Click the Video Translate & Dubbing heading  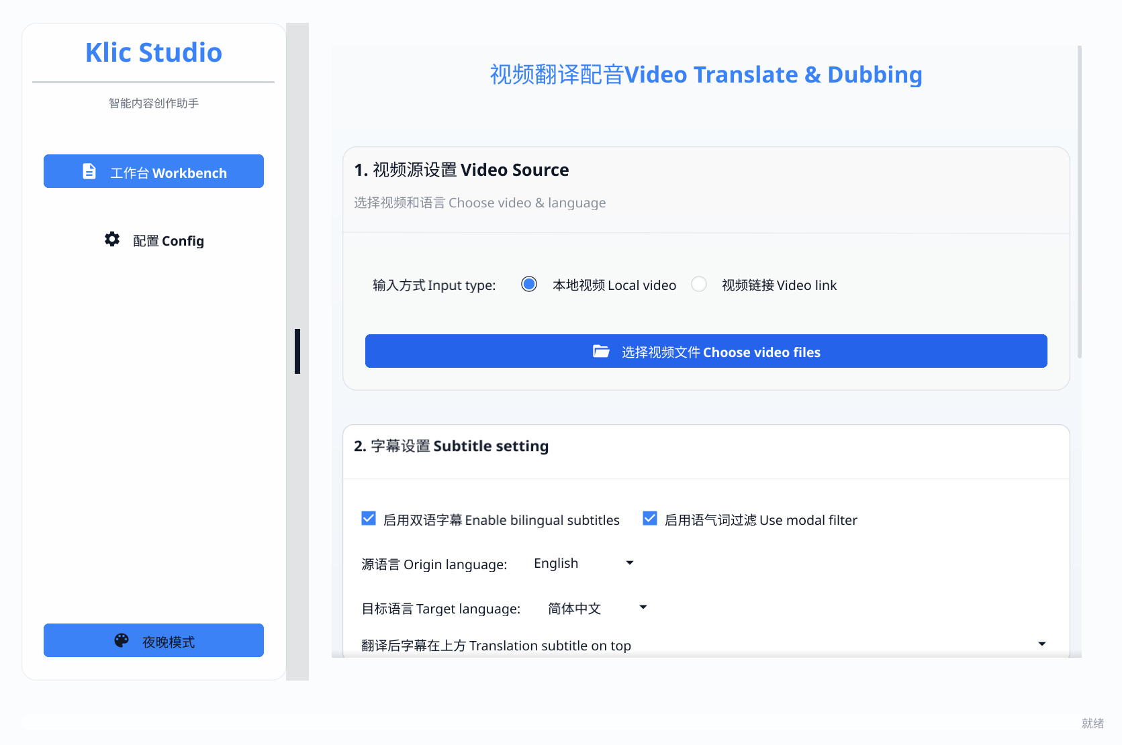point(705,74)
